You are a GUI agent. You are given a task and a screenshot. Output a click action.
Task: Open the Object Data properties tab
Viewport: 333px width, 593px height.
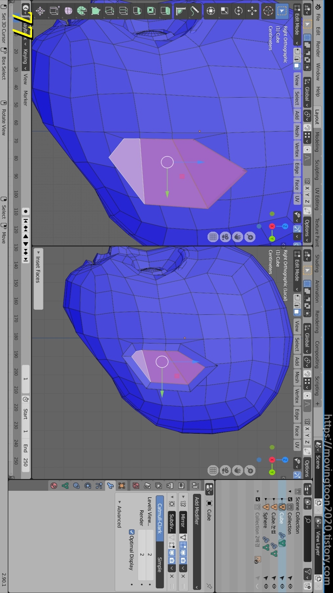tap(65, 486)
